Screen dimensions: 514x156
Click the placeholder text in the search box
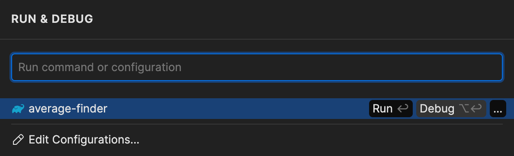coord(100,67)
